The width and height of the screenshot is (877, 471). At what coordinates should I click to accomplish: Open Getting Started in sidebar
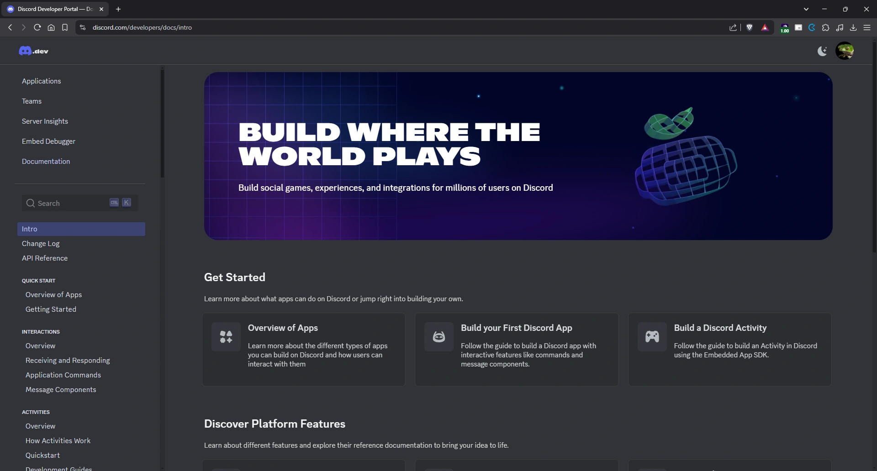(51, 309)
